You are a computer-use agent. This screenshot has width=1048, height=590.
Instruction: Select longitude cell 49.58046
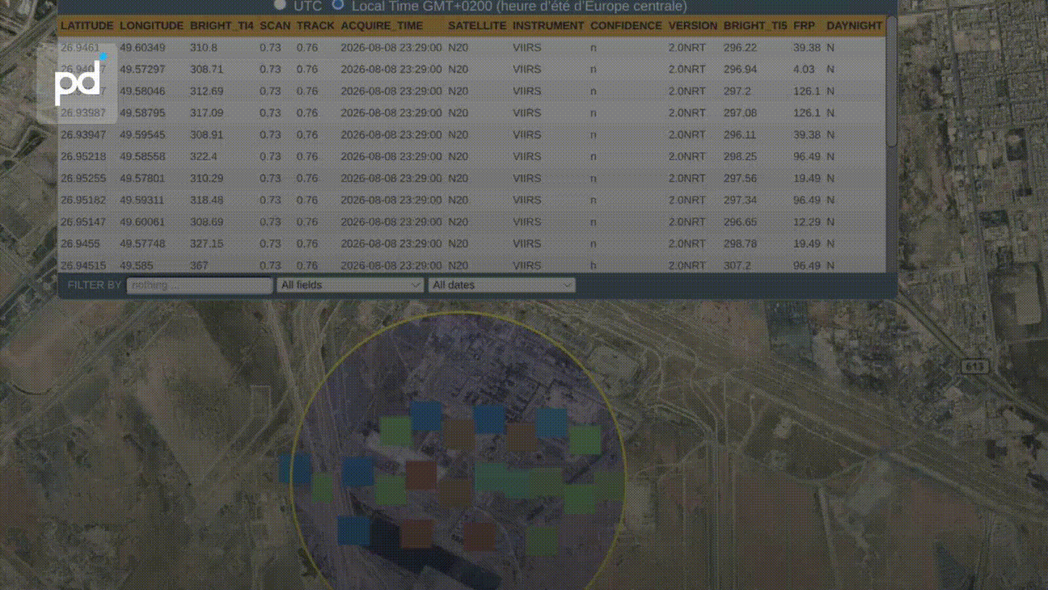(x=143, y=91)
